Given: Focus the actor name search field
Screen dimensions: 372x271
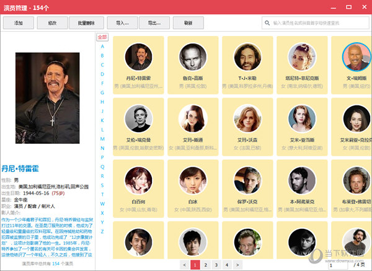Looking at the screenshot, I should pyautogui.click(x=316, y=23).
